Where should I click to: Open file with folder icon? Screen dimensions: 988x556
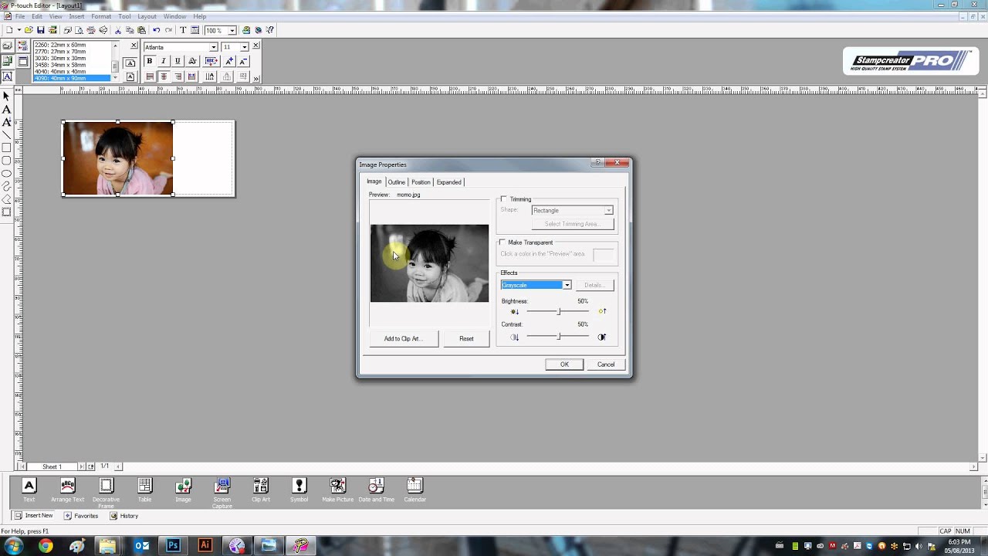pos(29,30)
